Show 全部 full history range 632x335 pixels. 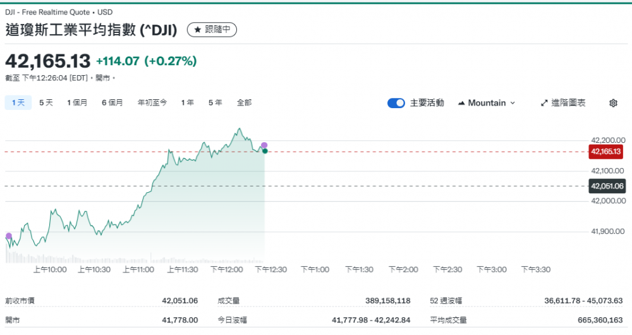point(245,102)
